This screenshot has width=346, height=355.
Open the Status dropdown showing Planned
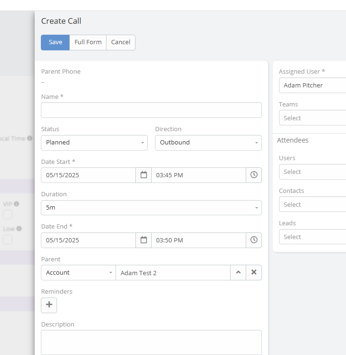coord(94,143)
